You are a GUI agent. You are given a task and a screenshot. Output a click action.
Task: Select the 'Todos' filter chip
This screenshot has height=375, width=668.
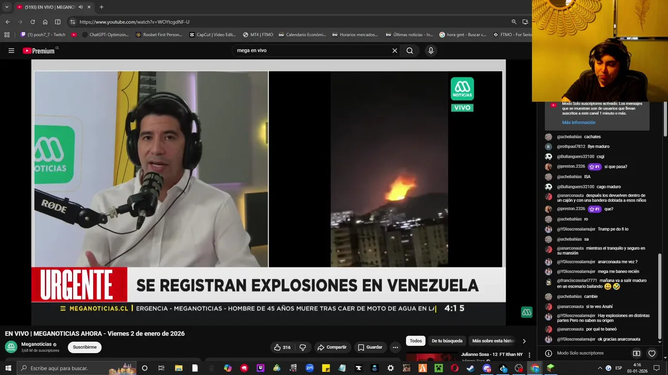[x=415, y=341]
